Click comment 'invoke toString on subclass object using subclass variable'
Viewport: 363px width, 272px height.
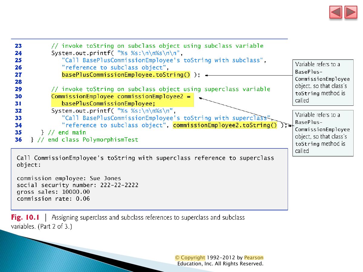(157, 46)
